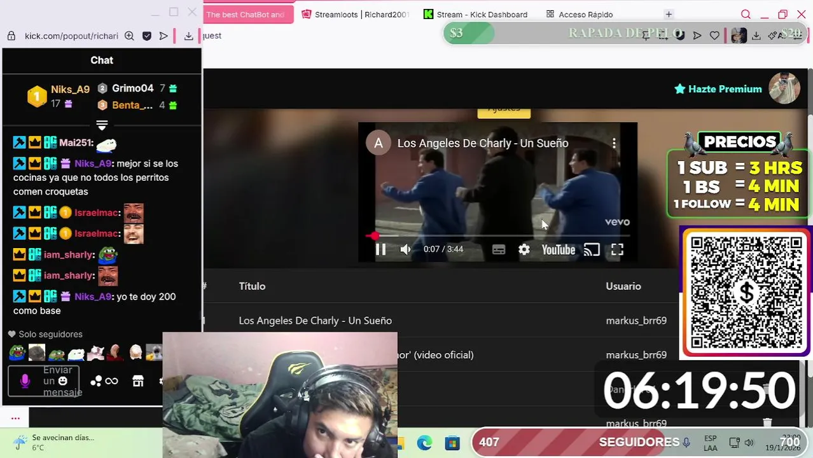
Task: Open the browser tab search magnifier
Action: (x=746, y=14)
